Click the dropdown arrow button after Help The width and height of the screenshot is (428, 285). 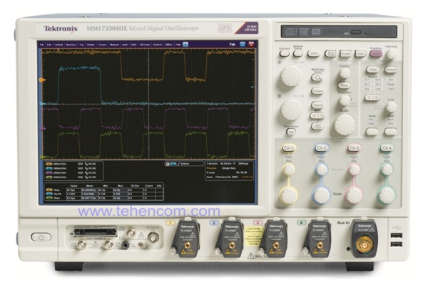(x=185, y=44)
